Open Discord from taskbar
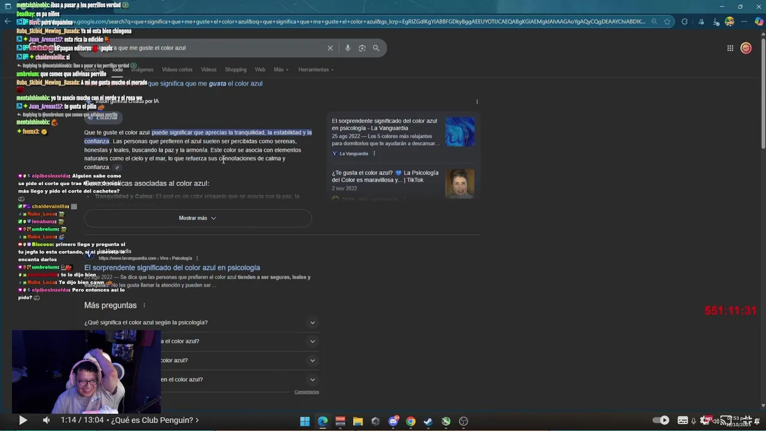 tap(393, 421)
